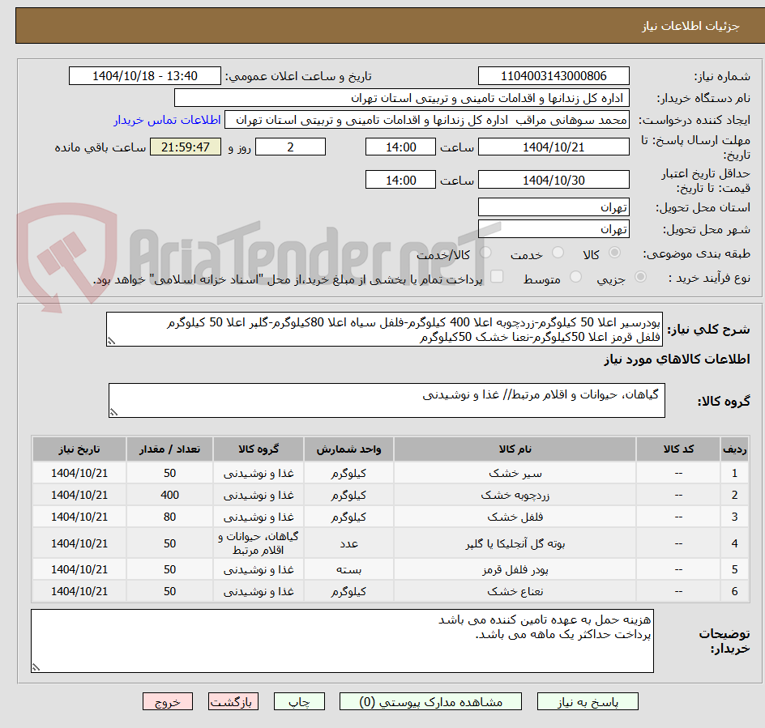
Task: Click the quantity 400 cell
Action: click(x=170, y=495)
